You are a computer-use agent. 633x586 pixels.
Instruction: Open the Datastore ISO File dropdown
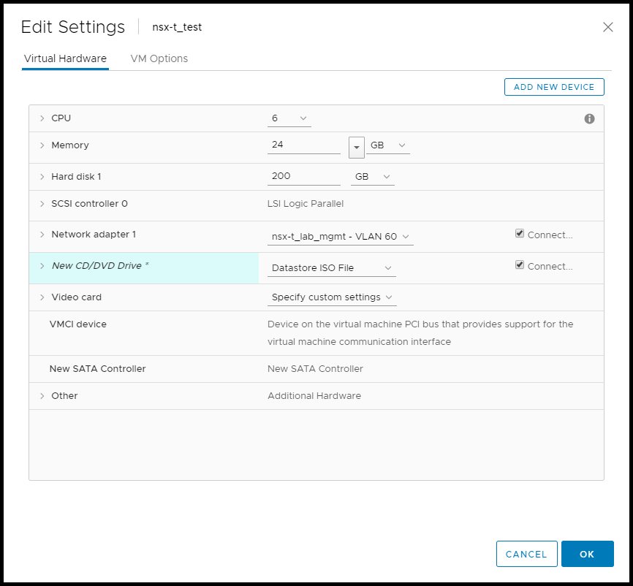332,268
